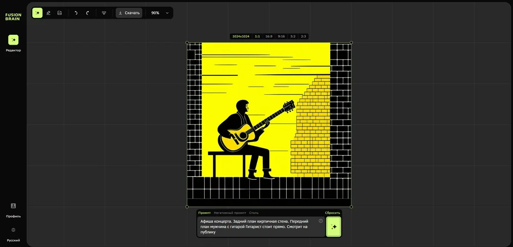
Task: Download the image with Скачать button
Action: pos(129,13)
